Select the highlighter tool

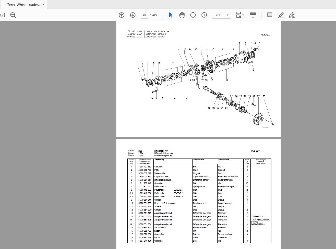tap(281, 15)
